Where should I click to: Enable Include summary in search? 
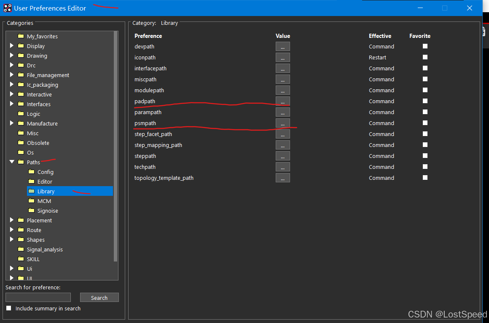pyautogui.click(x=9, y=308)
